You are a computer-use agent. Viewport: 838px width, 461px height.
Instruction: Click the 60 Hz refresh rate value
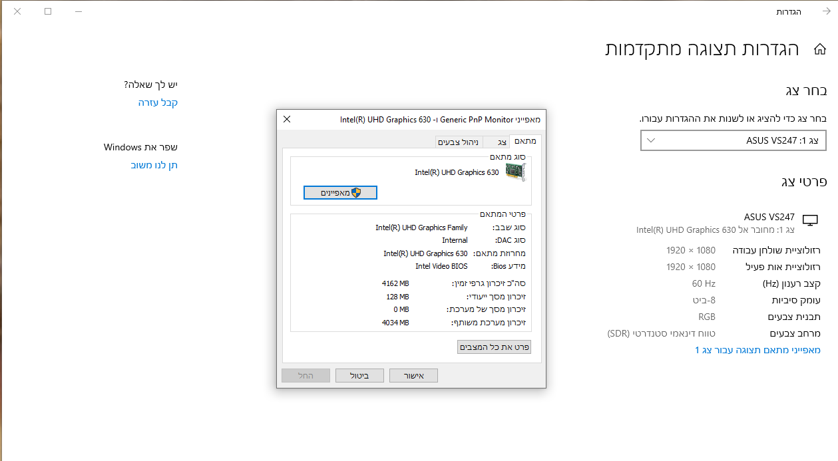pos(704,283)
